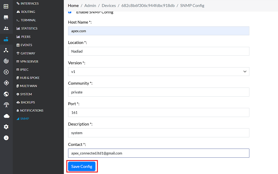Select the devices router icon
The width and height of the screenshot is (278, 174).
[x=6, y=39]
